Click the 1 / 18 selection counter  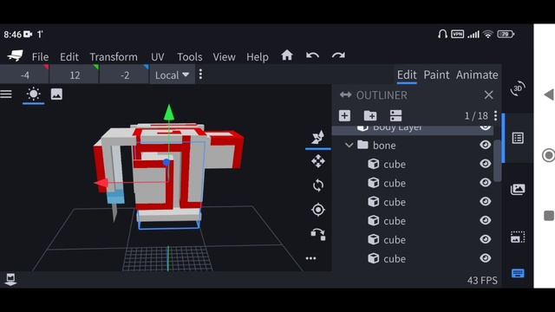click(x=476, y=115)
